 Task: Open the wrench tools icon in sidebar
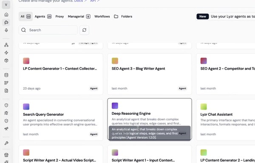click(6, 143)
